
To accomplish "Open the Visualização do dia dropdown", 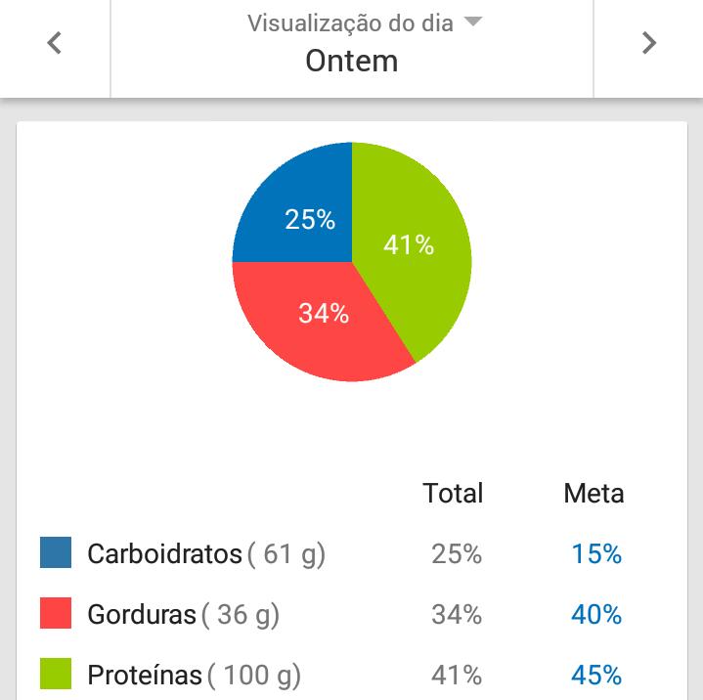I will (x=364, y=22).
